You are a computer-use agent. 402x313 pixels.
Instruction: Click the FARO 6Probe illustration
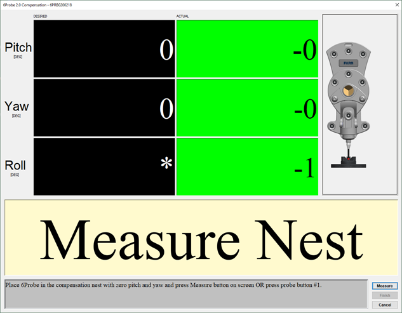(x=349, y=105)
